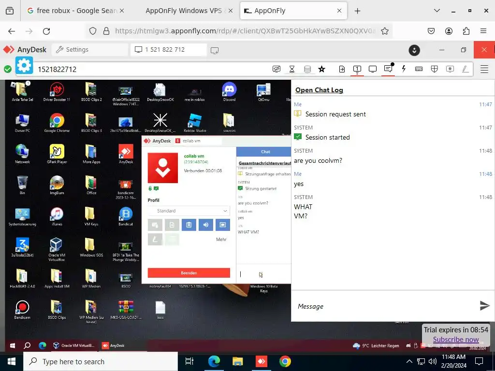Click the star favorite icon in AnyDesk toolbar

click(321, 69)
